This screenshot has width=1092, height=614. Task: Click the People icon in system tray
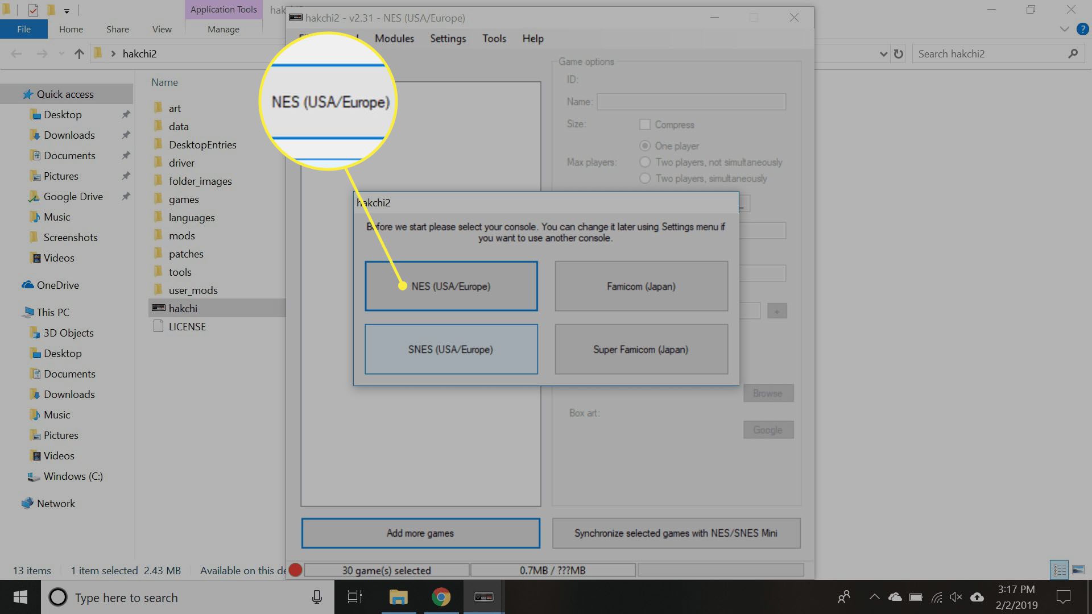844,597
